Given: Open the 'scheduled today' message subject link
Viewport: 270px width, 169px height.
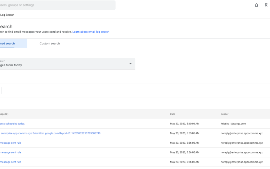Looking at the screenshot, I should [x=12, y=124].
